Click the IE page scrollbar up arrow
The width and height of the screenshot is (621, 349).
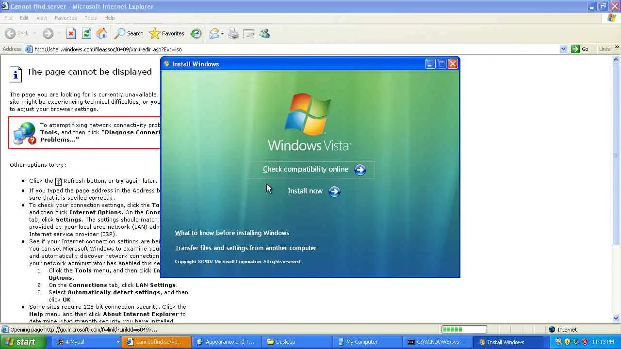coord(617,59)
